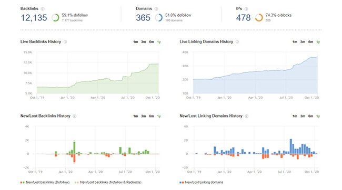Set New/Lost Linking Domains History range to 1y

(318, 116)
